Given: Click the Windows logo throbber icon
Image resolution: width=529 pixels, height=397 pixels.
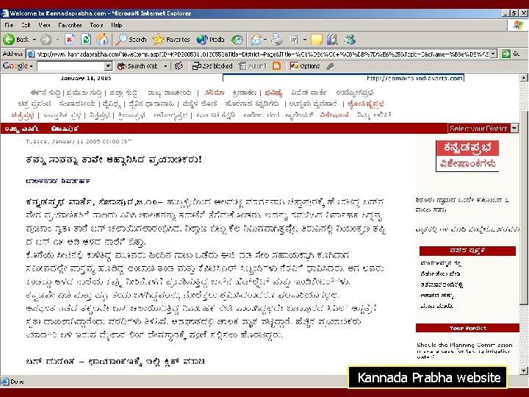Looking at the screenshot, I should coord(518,25).
